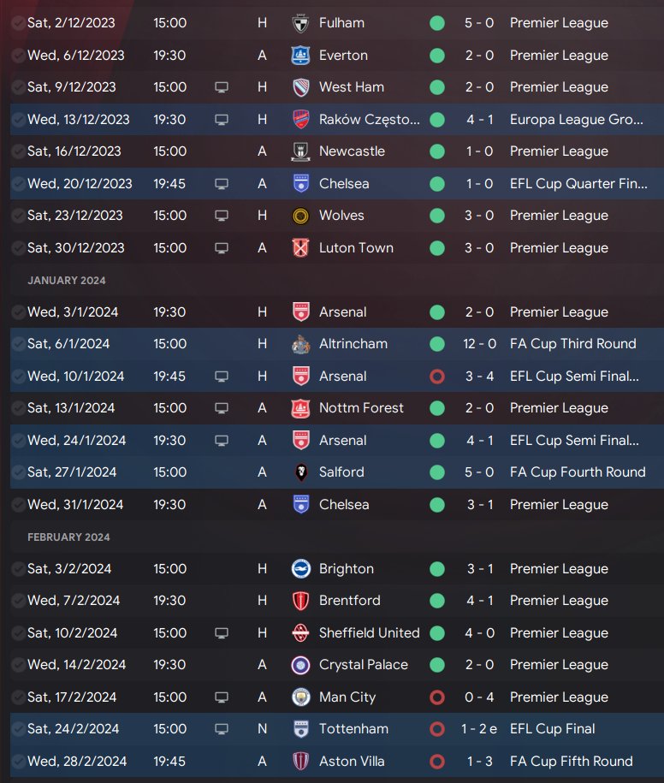Click the Man City club badge
The width and height of the screenshot is (664, 783).
pyautogui.click(x=301, y=697)
